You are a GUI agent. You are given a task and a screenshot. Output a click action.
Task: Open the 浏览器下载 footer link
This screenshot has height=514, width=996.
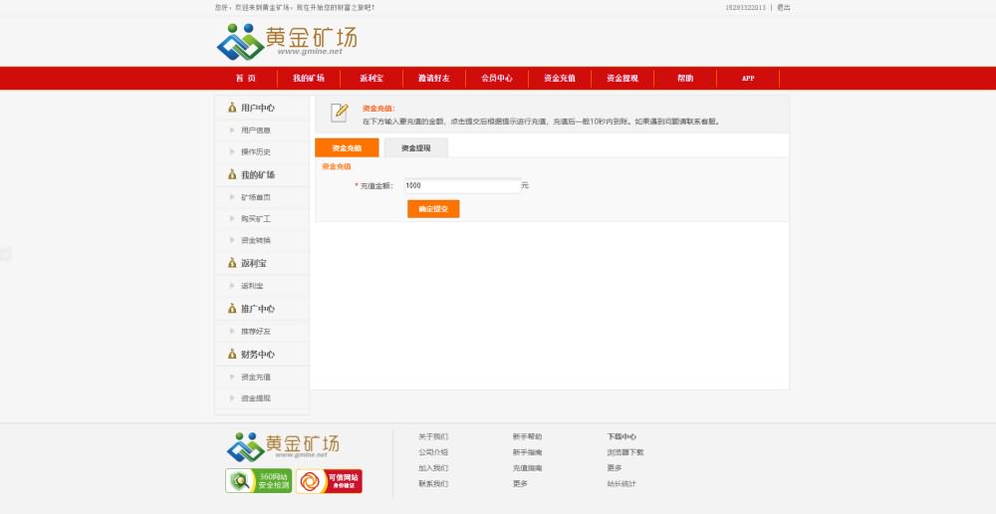pos(625,452)
